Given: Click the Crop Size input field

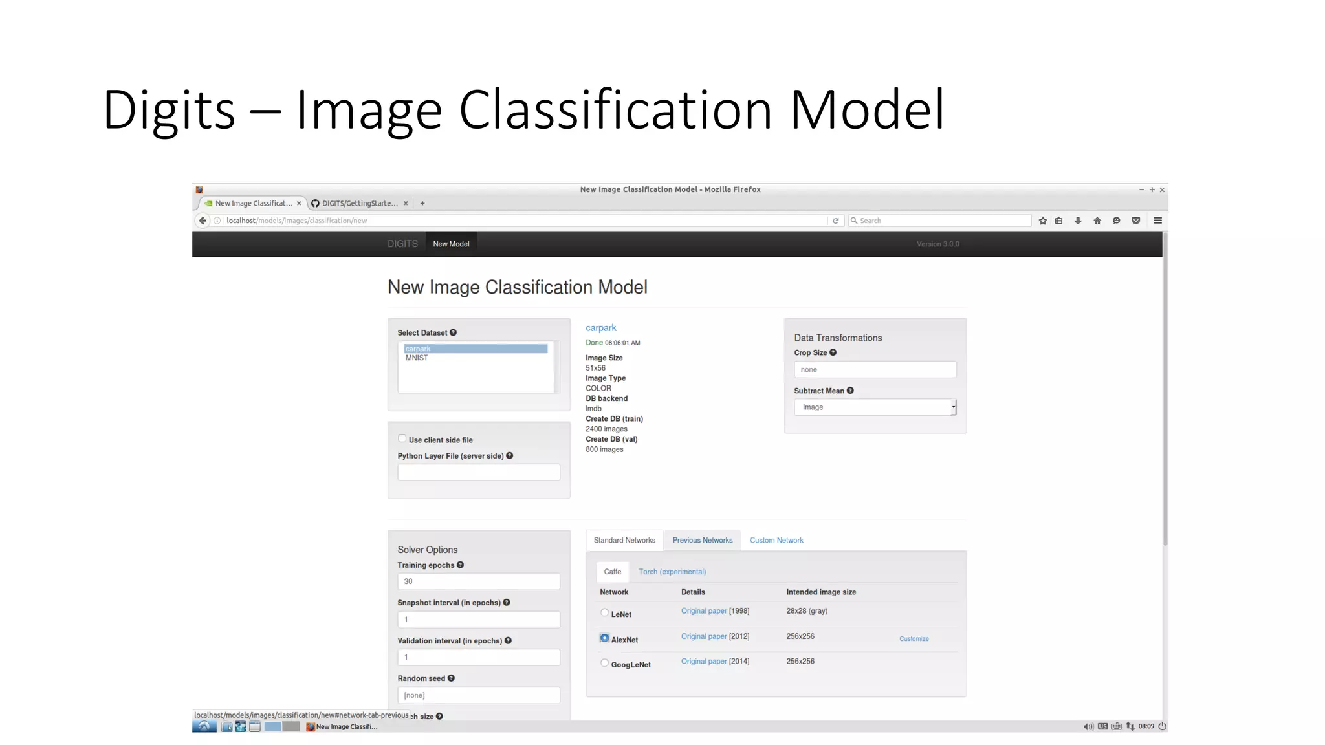Looking at the screenshot, I should pyautogui.click(x=875, y=369).
